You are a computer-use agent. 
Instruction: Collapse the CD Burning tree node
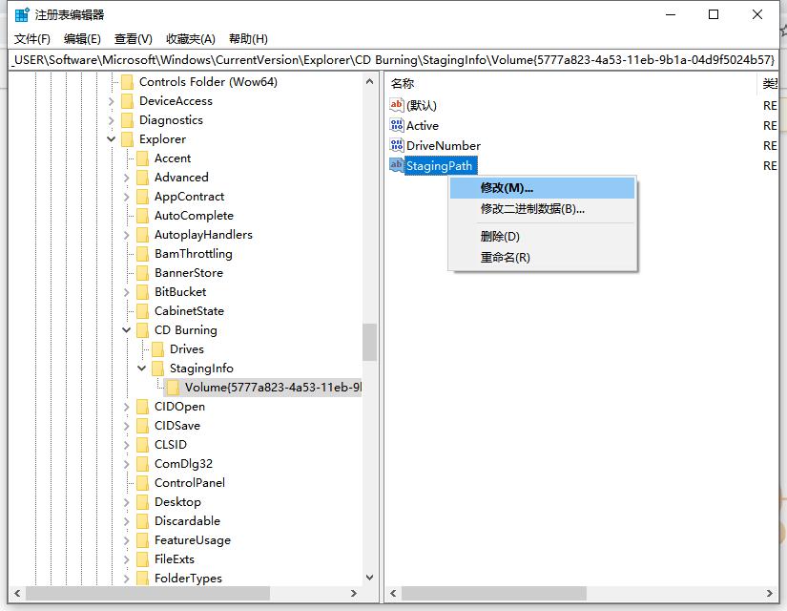[x=126, y=329]
